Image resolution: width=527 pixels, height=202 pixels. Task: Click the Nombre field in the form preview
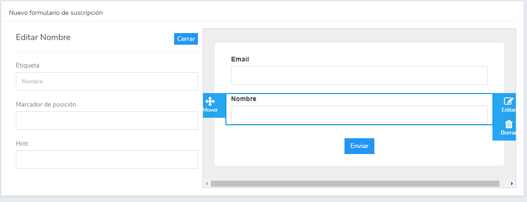click(x=359, y=115)
